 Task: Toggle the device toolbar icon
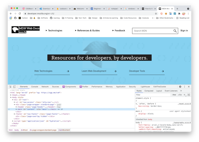click(14, 87)
